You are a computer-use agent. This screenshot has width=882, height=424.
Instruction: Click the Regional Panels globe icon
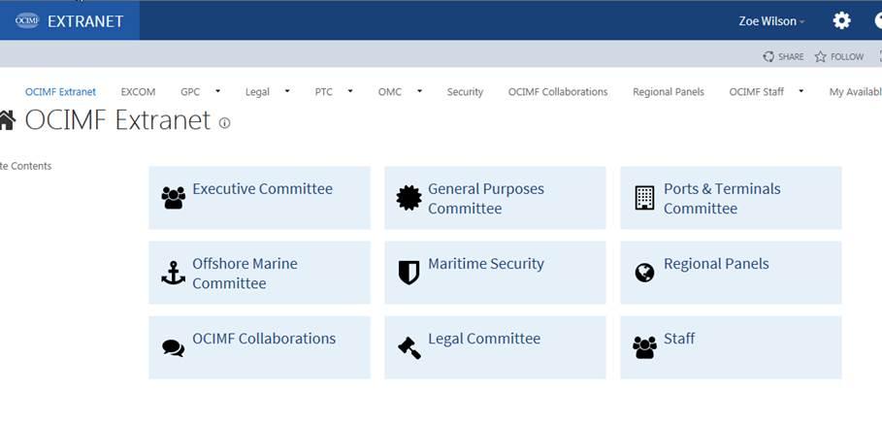(644, 273)
